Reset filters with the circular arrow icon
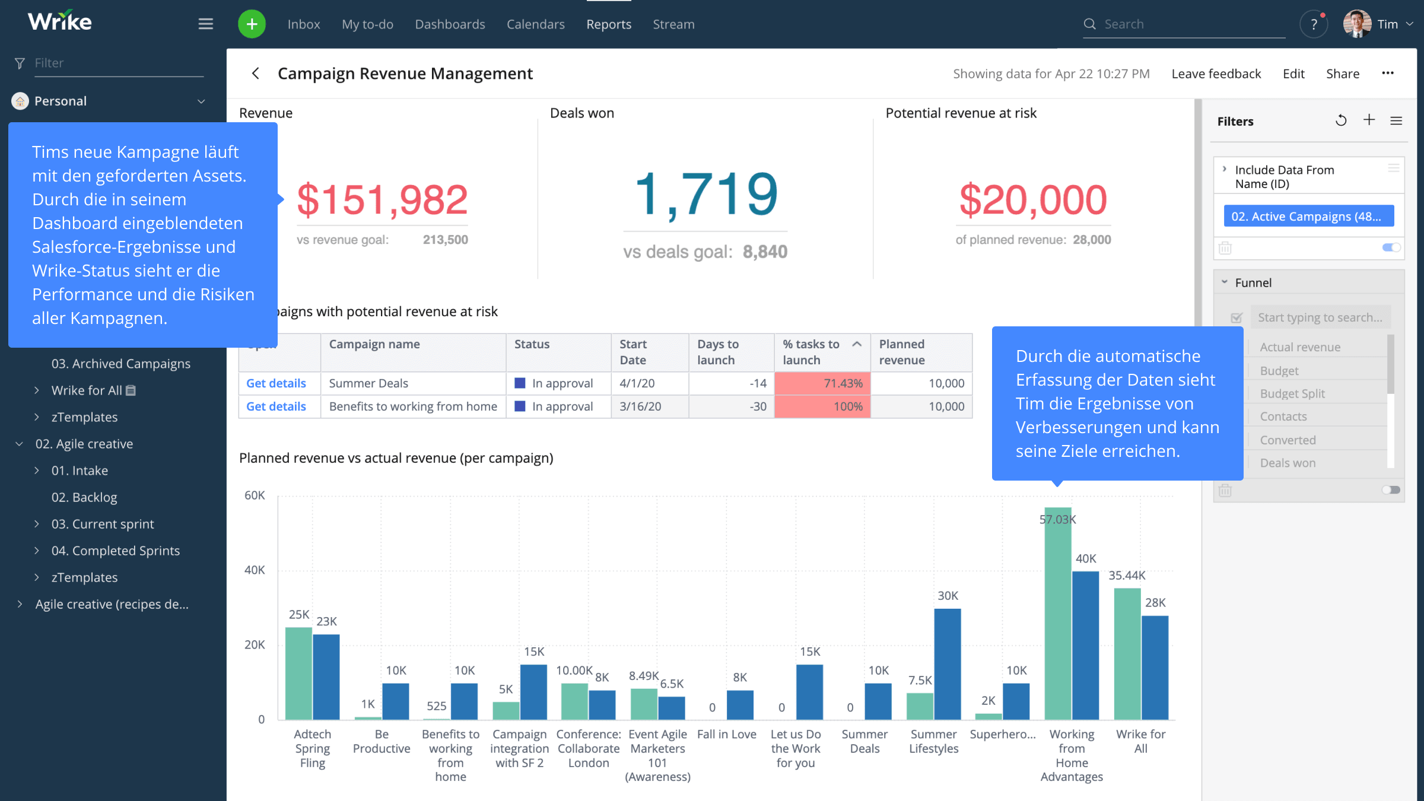 (1341, 120)
